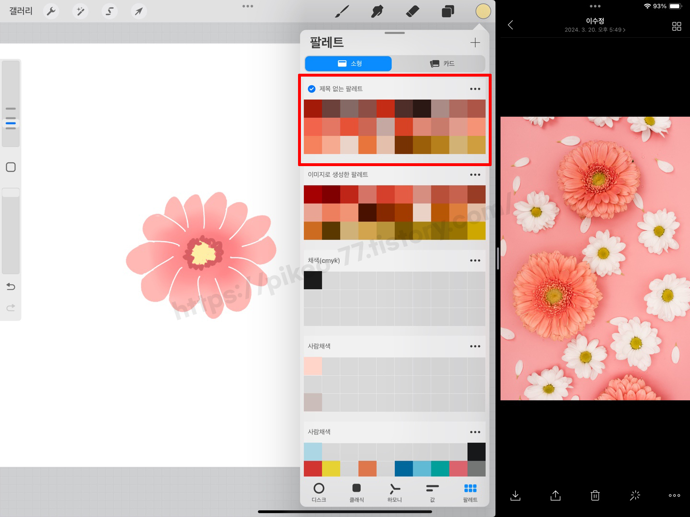Open the 하모니 color tab
This screenshot has height=517, width=690.
point(394,492)
